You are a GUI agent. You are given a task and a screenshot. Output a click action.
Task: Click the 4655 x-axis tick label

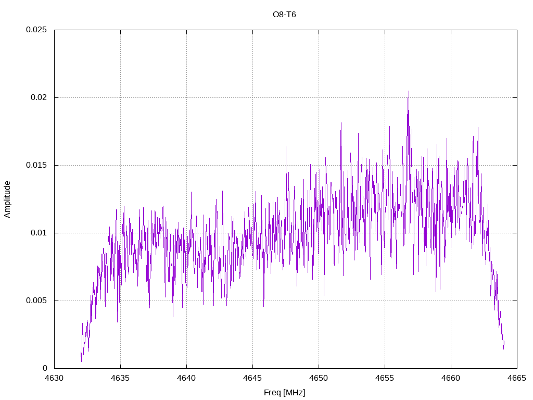pyautogui.click(x=385, y=378)
